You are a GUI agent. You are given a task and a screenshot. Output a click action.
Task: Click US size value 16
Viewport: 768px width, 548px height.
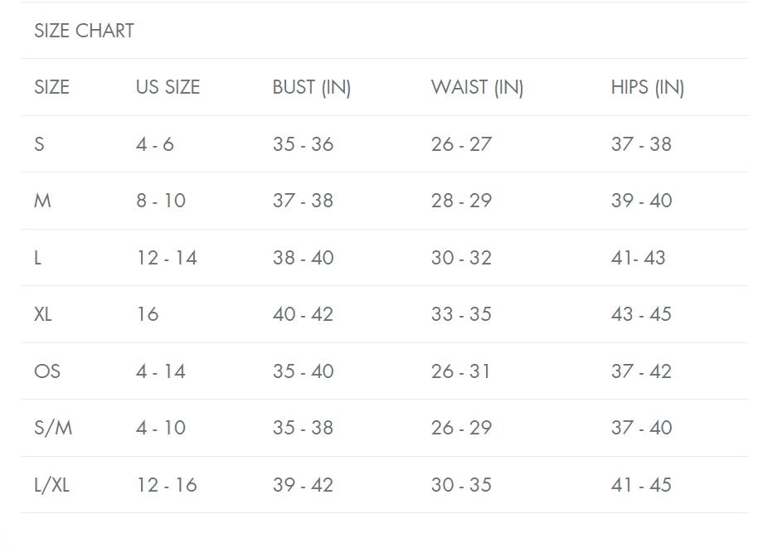tap(147, 314)
